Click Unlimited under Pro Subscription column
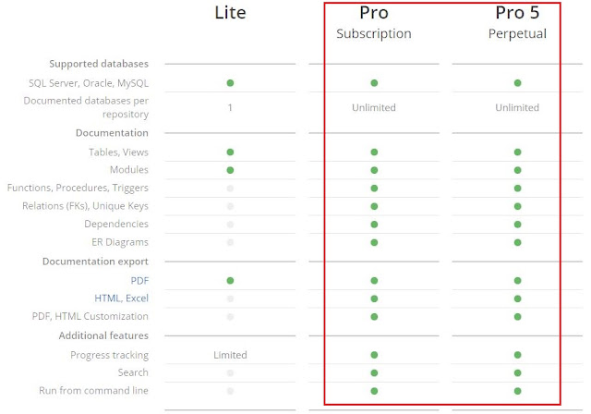Image resolution: width=591 pixels, height=414 pixels. coord(374,107)
